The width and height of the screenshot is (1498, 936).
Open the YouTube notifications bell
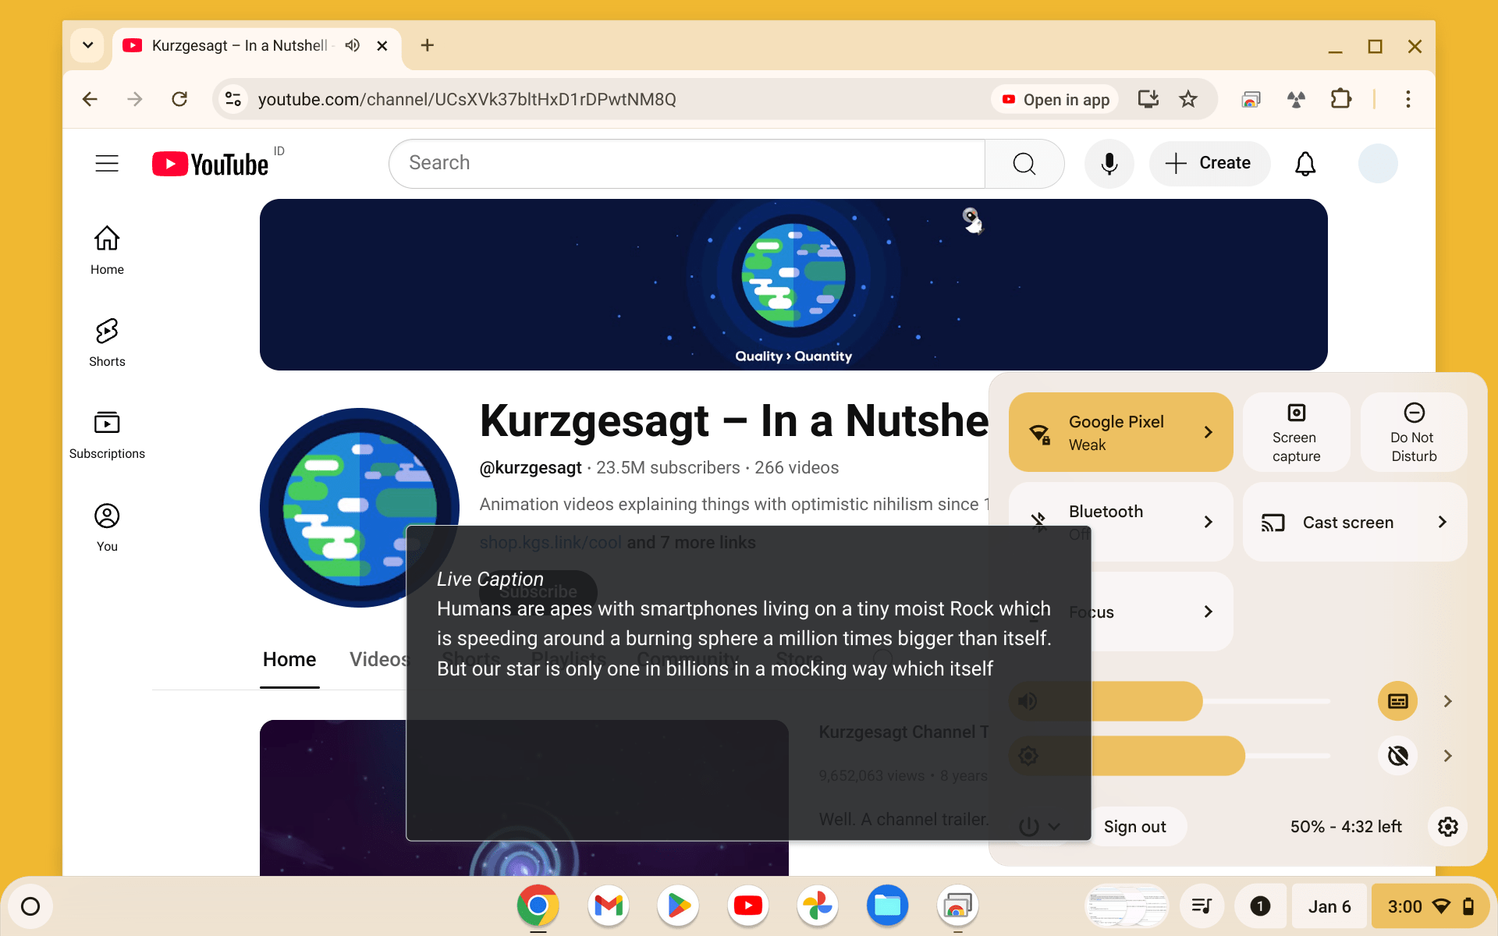point(1305,163)
